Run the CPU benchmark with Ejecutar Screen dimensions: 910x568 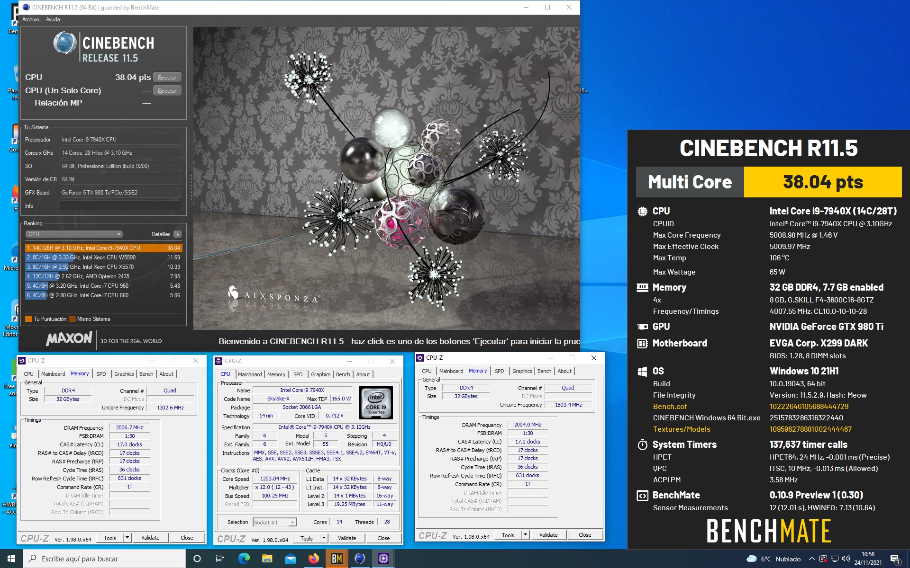coord(167,77)
